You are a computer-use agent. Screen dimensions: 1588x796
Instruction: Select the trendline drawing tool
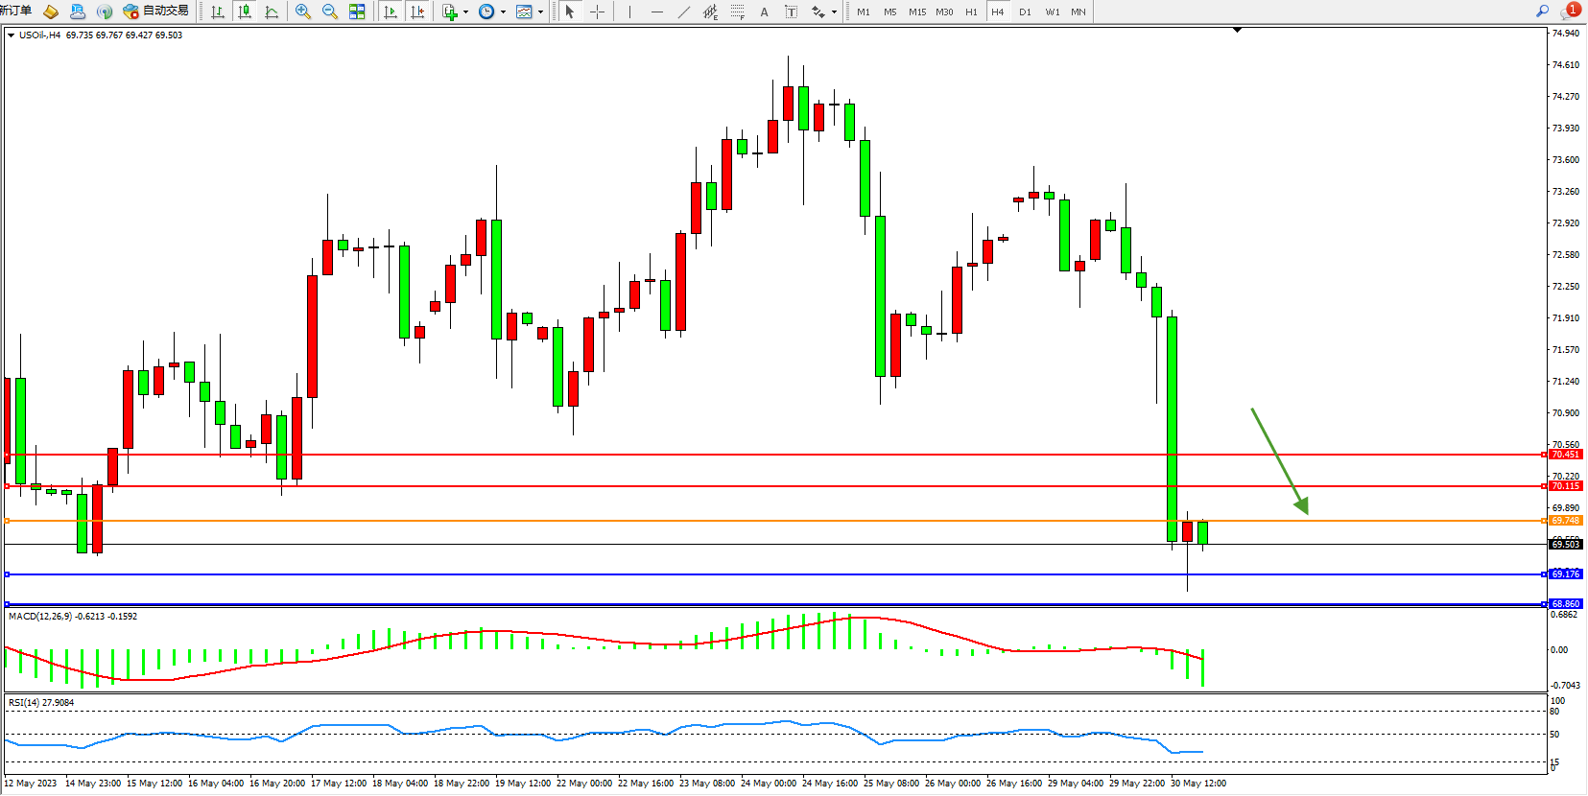tap(683, 12)
